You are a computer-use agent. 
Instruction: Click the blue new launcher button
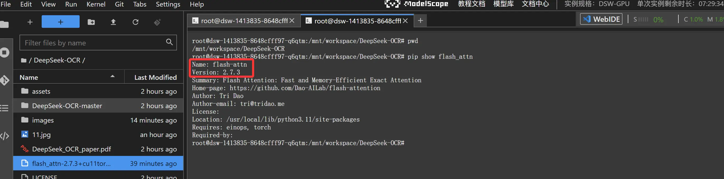(x=60, y=22)
